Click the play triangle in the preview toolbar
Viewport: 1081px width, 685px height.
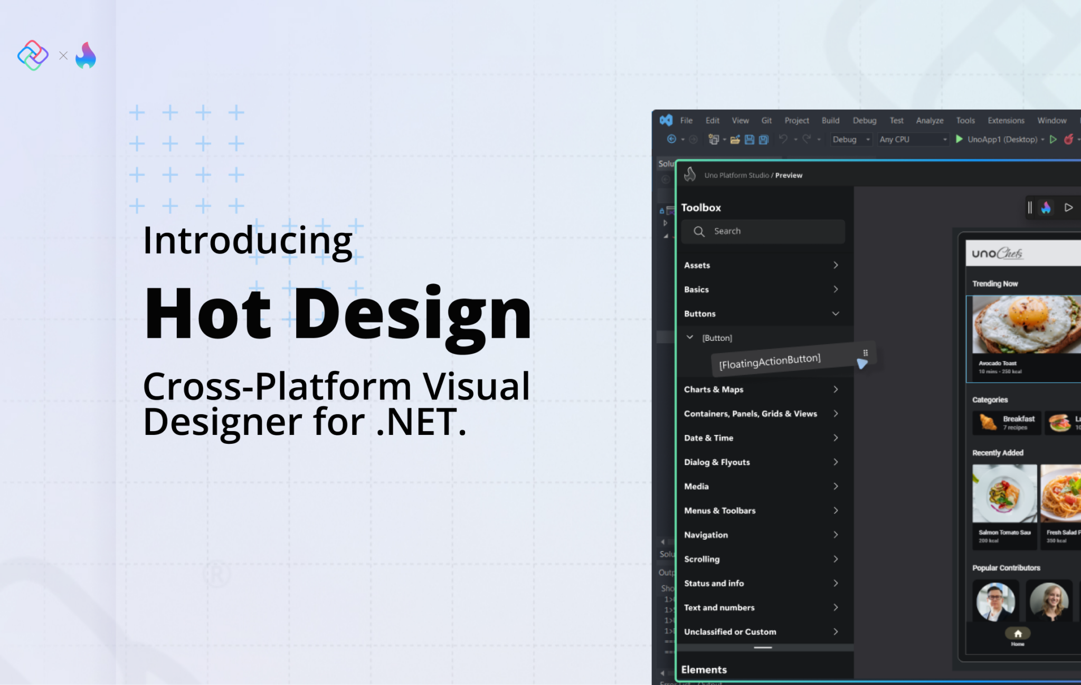1069,208
